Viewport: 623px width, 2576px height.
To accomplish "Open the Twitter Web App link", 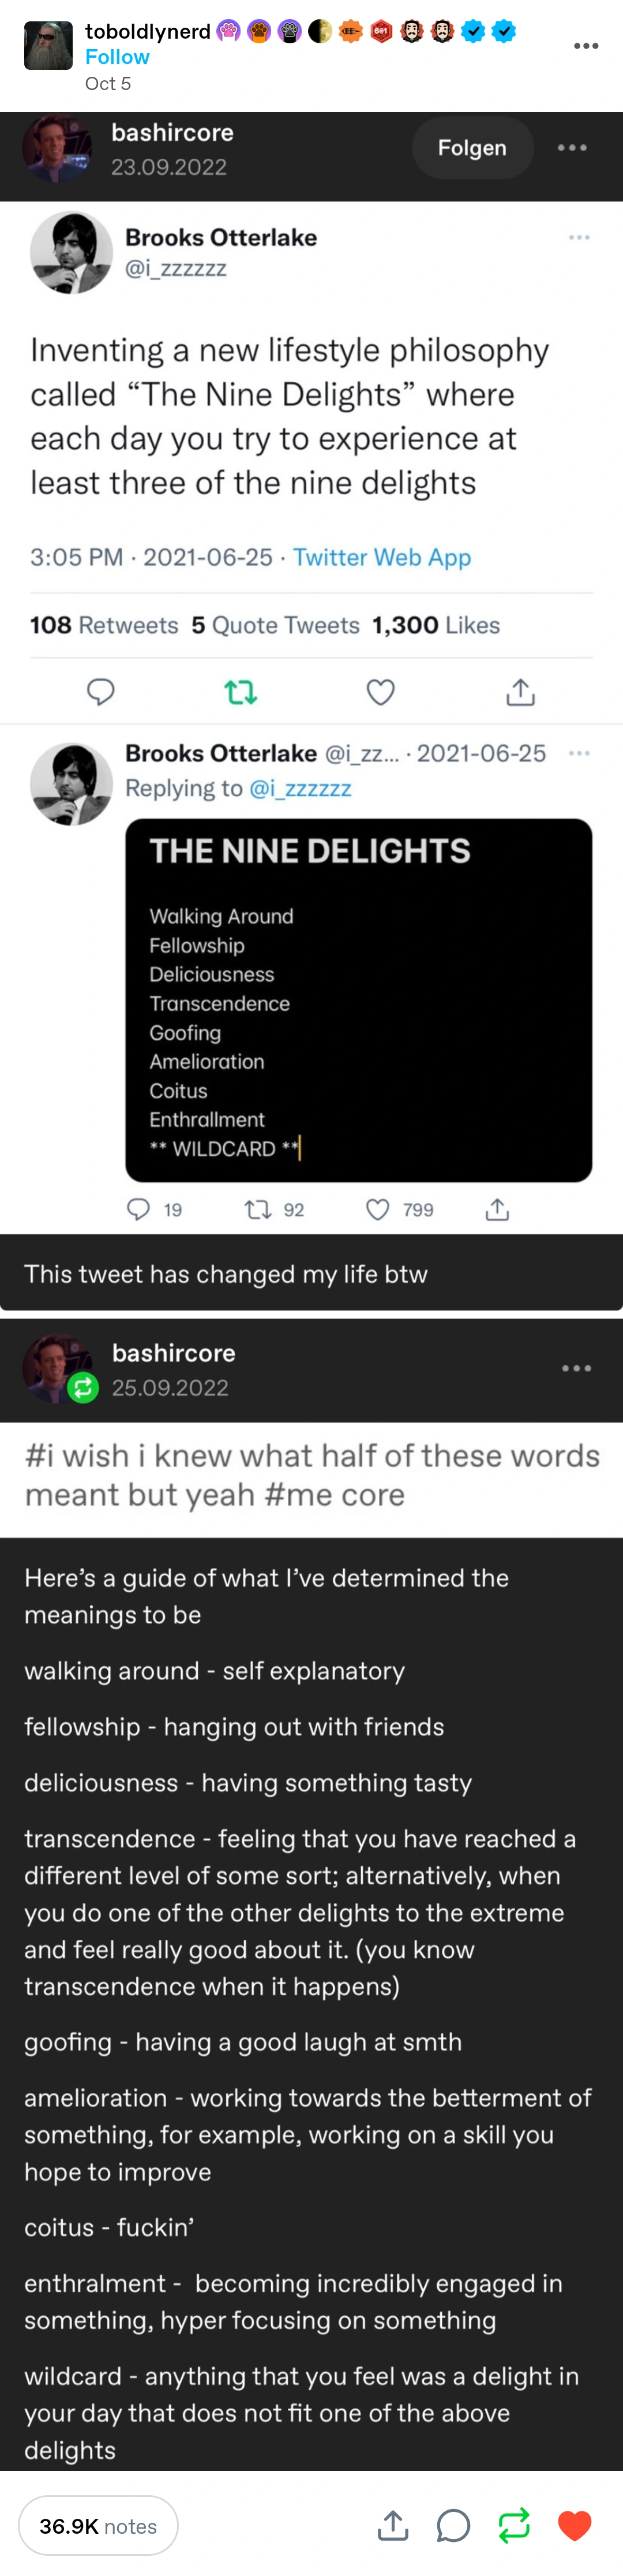I will tap(381, 557).
